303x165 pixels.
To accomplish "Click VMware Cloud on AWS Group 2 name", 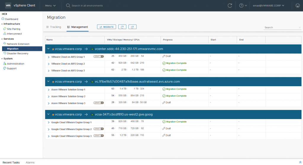I will point(68,64).
